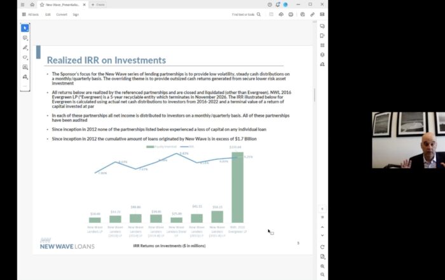This screenshot has height=280, width=445.
Task: Click the home icon in the title bar
Action: [x=32, y=4]
